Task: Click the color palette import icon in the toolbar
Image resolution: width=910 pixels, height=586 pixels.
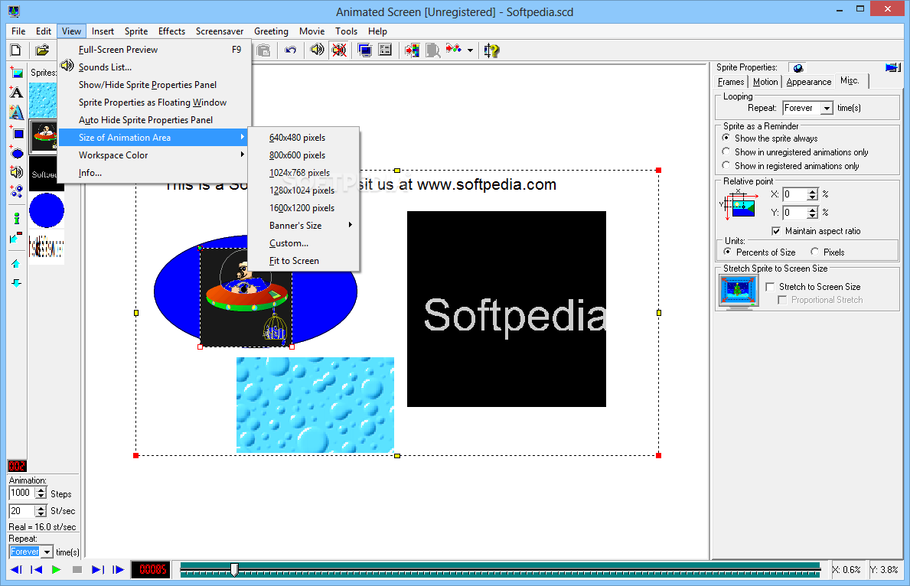Action: (412, 50)
